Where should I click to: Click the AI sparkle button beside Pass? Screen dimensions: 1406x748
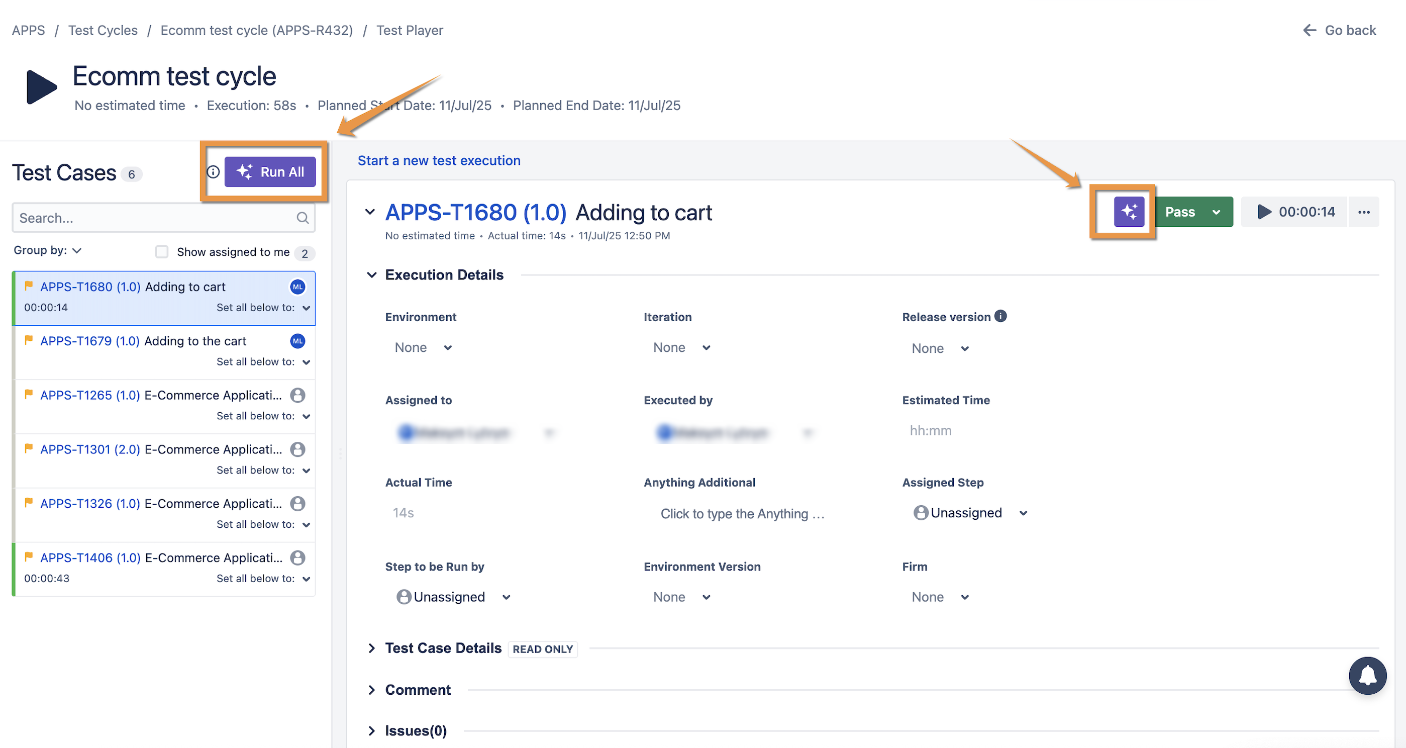pos(1128,212)
